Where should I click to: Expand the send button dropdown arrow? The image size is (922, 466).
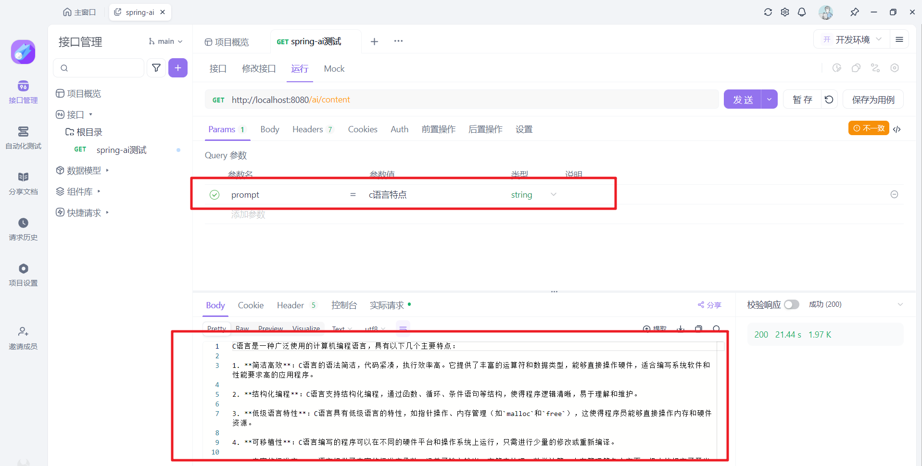point(770,100)
